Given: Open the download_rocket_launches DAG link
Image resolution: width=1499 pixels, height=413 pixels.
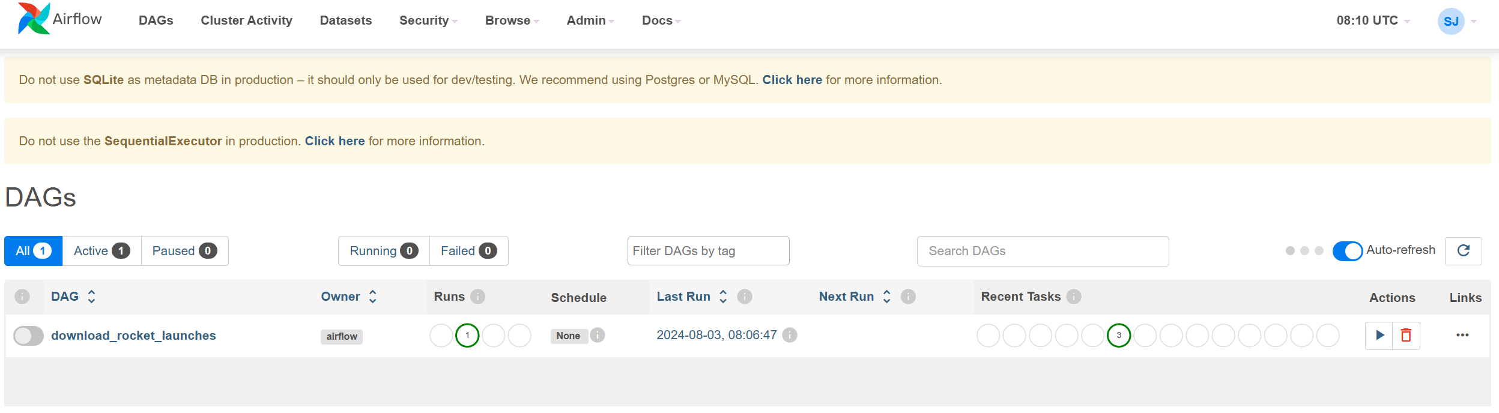Looking at the screenshot, I should 133,336.
